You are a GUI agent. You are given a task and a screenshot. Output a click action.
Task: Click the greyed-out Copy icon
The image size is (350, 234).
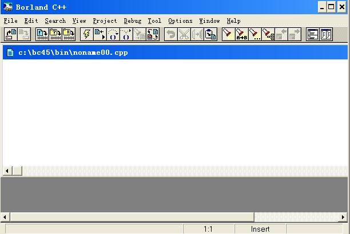coord(197,34)
